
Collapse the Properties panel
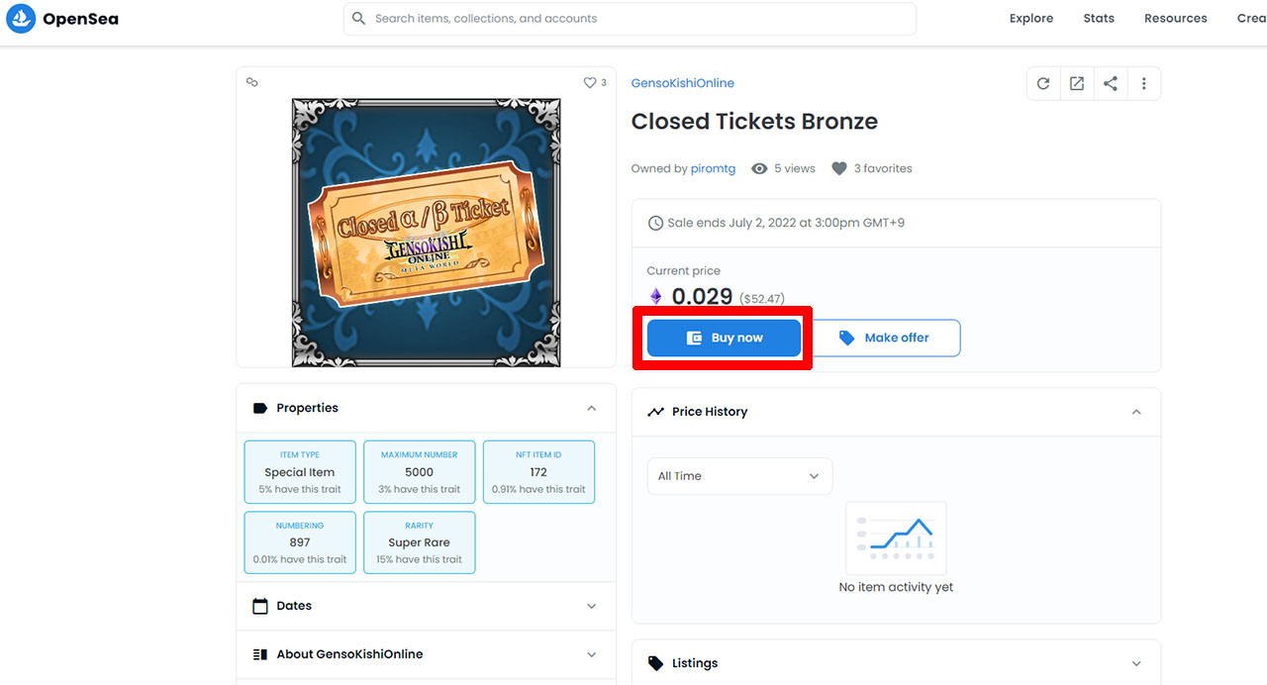[592, 408]
